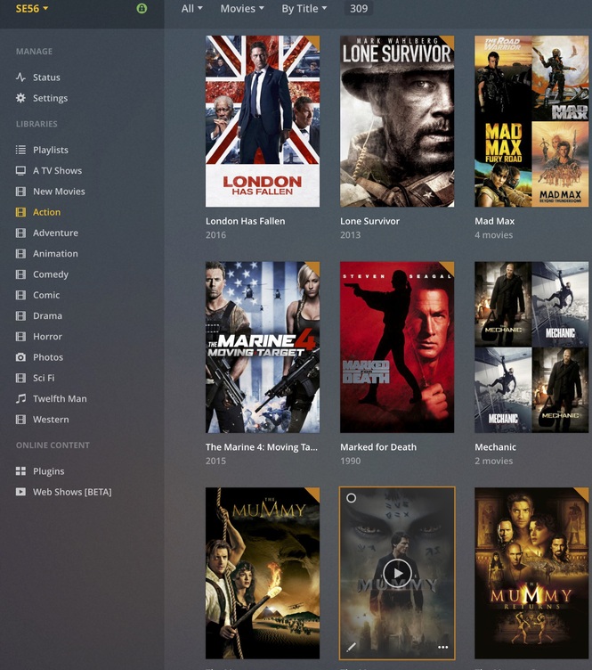Open the Movies type dropdown
The image size is (592, 670).
242,8
